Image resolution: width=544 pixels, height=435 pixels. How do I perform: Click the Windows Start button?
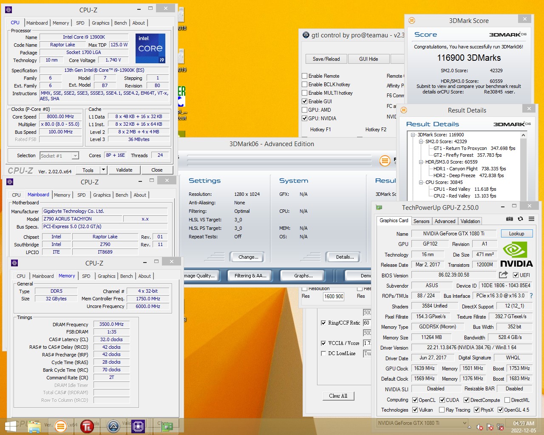(x=10, y=426)
